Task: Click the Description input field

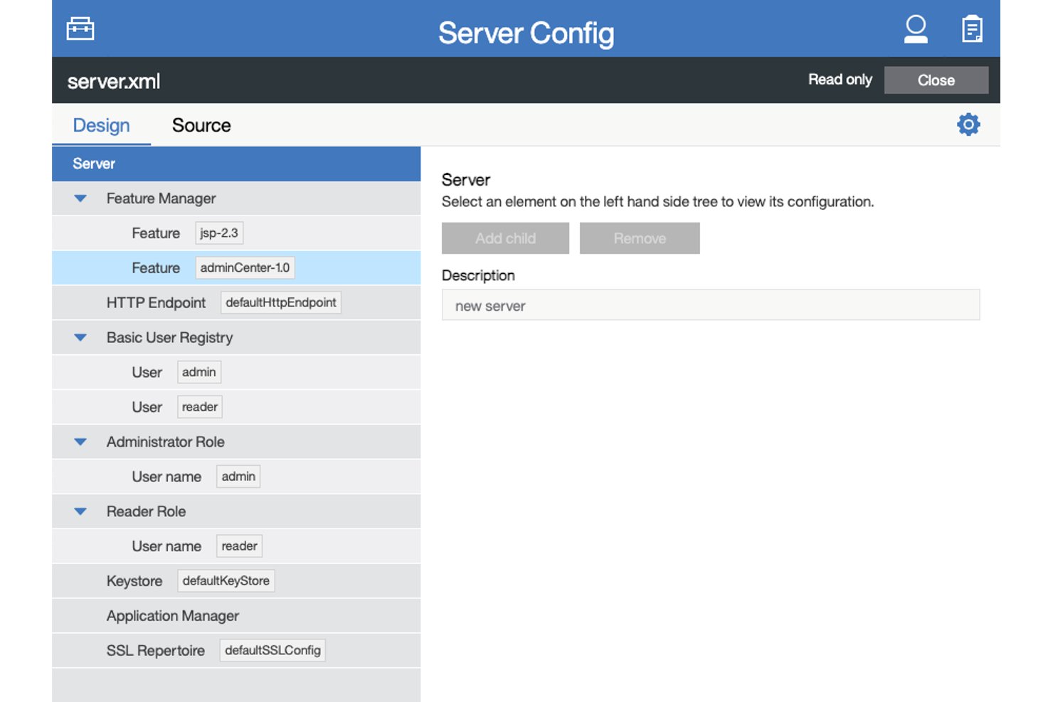Action: [711, 305]
